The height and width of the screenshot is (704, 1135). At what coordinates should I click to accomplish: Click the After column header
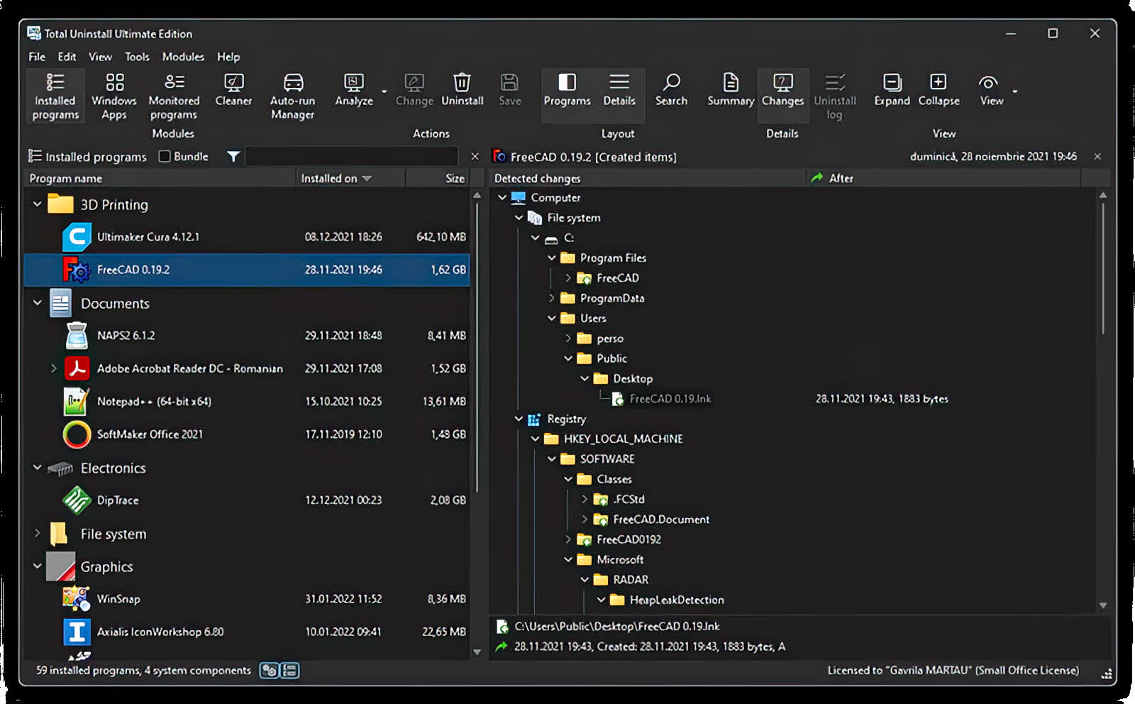point(943,178)
